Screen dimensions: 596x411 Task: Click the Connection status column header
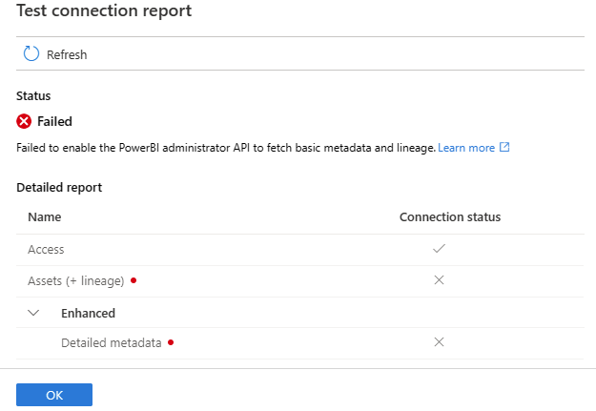pyautogui.click(x=449, y=216)
